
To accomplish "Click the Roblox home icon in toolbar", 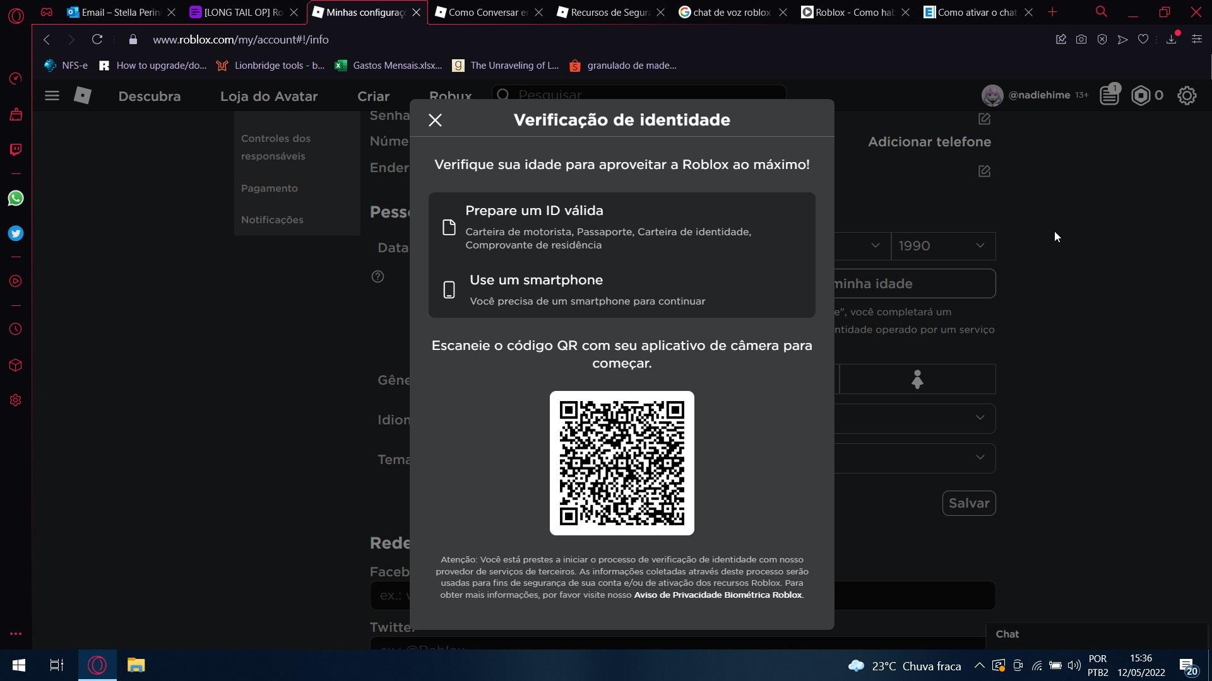I will click(83, 96).
